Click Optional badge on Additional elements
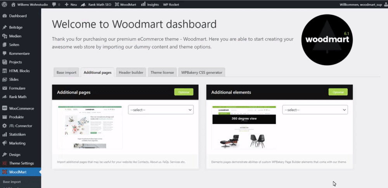388x188 pixels. coord(338,92)
